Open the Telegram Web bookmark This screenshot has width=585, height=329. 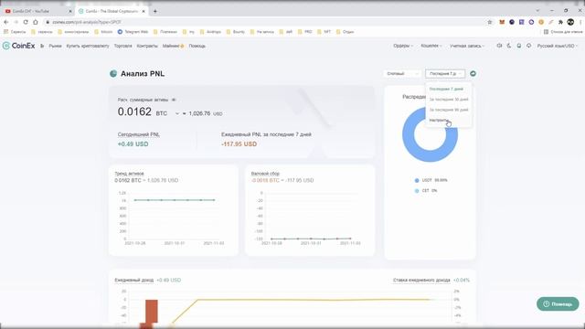(x=133, y=32)
